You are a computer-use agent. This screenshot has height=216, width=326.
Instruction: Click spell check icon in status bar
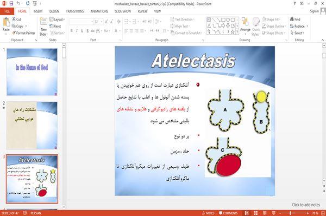pos(25,213)
